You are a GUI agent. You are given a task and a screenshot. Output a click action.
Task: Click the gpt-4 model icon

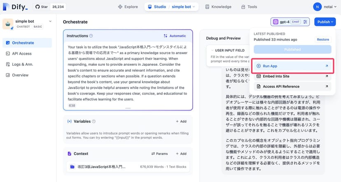pyautogui.click(x=276, y=22)
